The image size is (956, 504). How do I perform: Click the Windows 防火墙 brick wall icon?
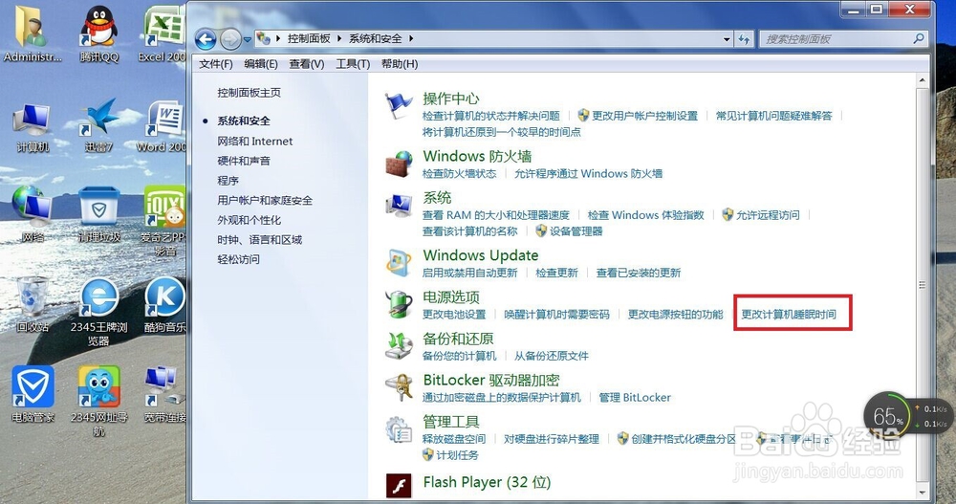[400, 164]
